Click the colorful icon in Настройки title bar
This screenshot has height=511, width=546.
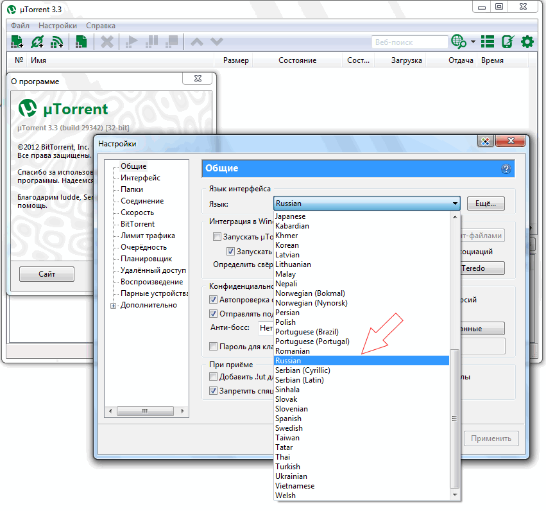click(x=486, y=141)
